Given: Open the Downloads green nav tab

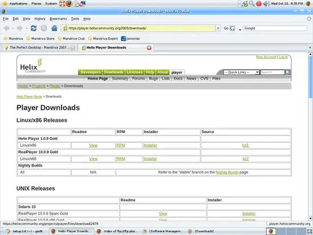Looking at the screenshot, I should [x=114, y=72].
